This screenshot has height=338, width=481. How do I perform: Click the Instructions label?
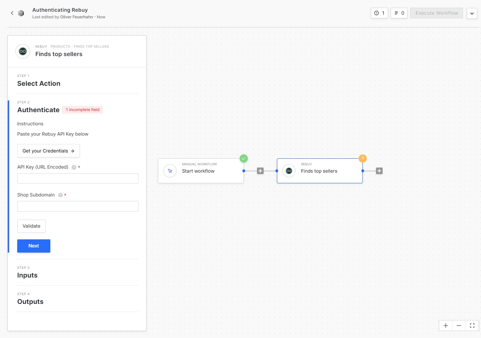coord(30,124)
